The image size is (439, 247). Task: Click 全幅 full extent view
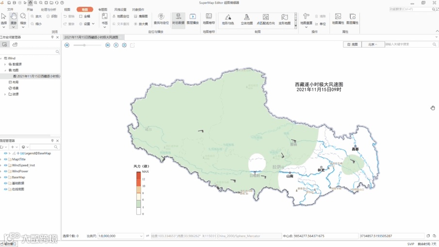point(84,16)
